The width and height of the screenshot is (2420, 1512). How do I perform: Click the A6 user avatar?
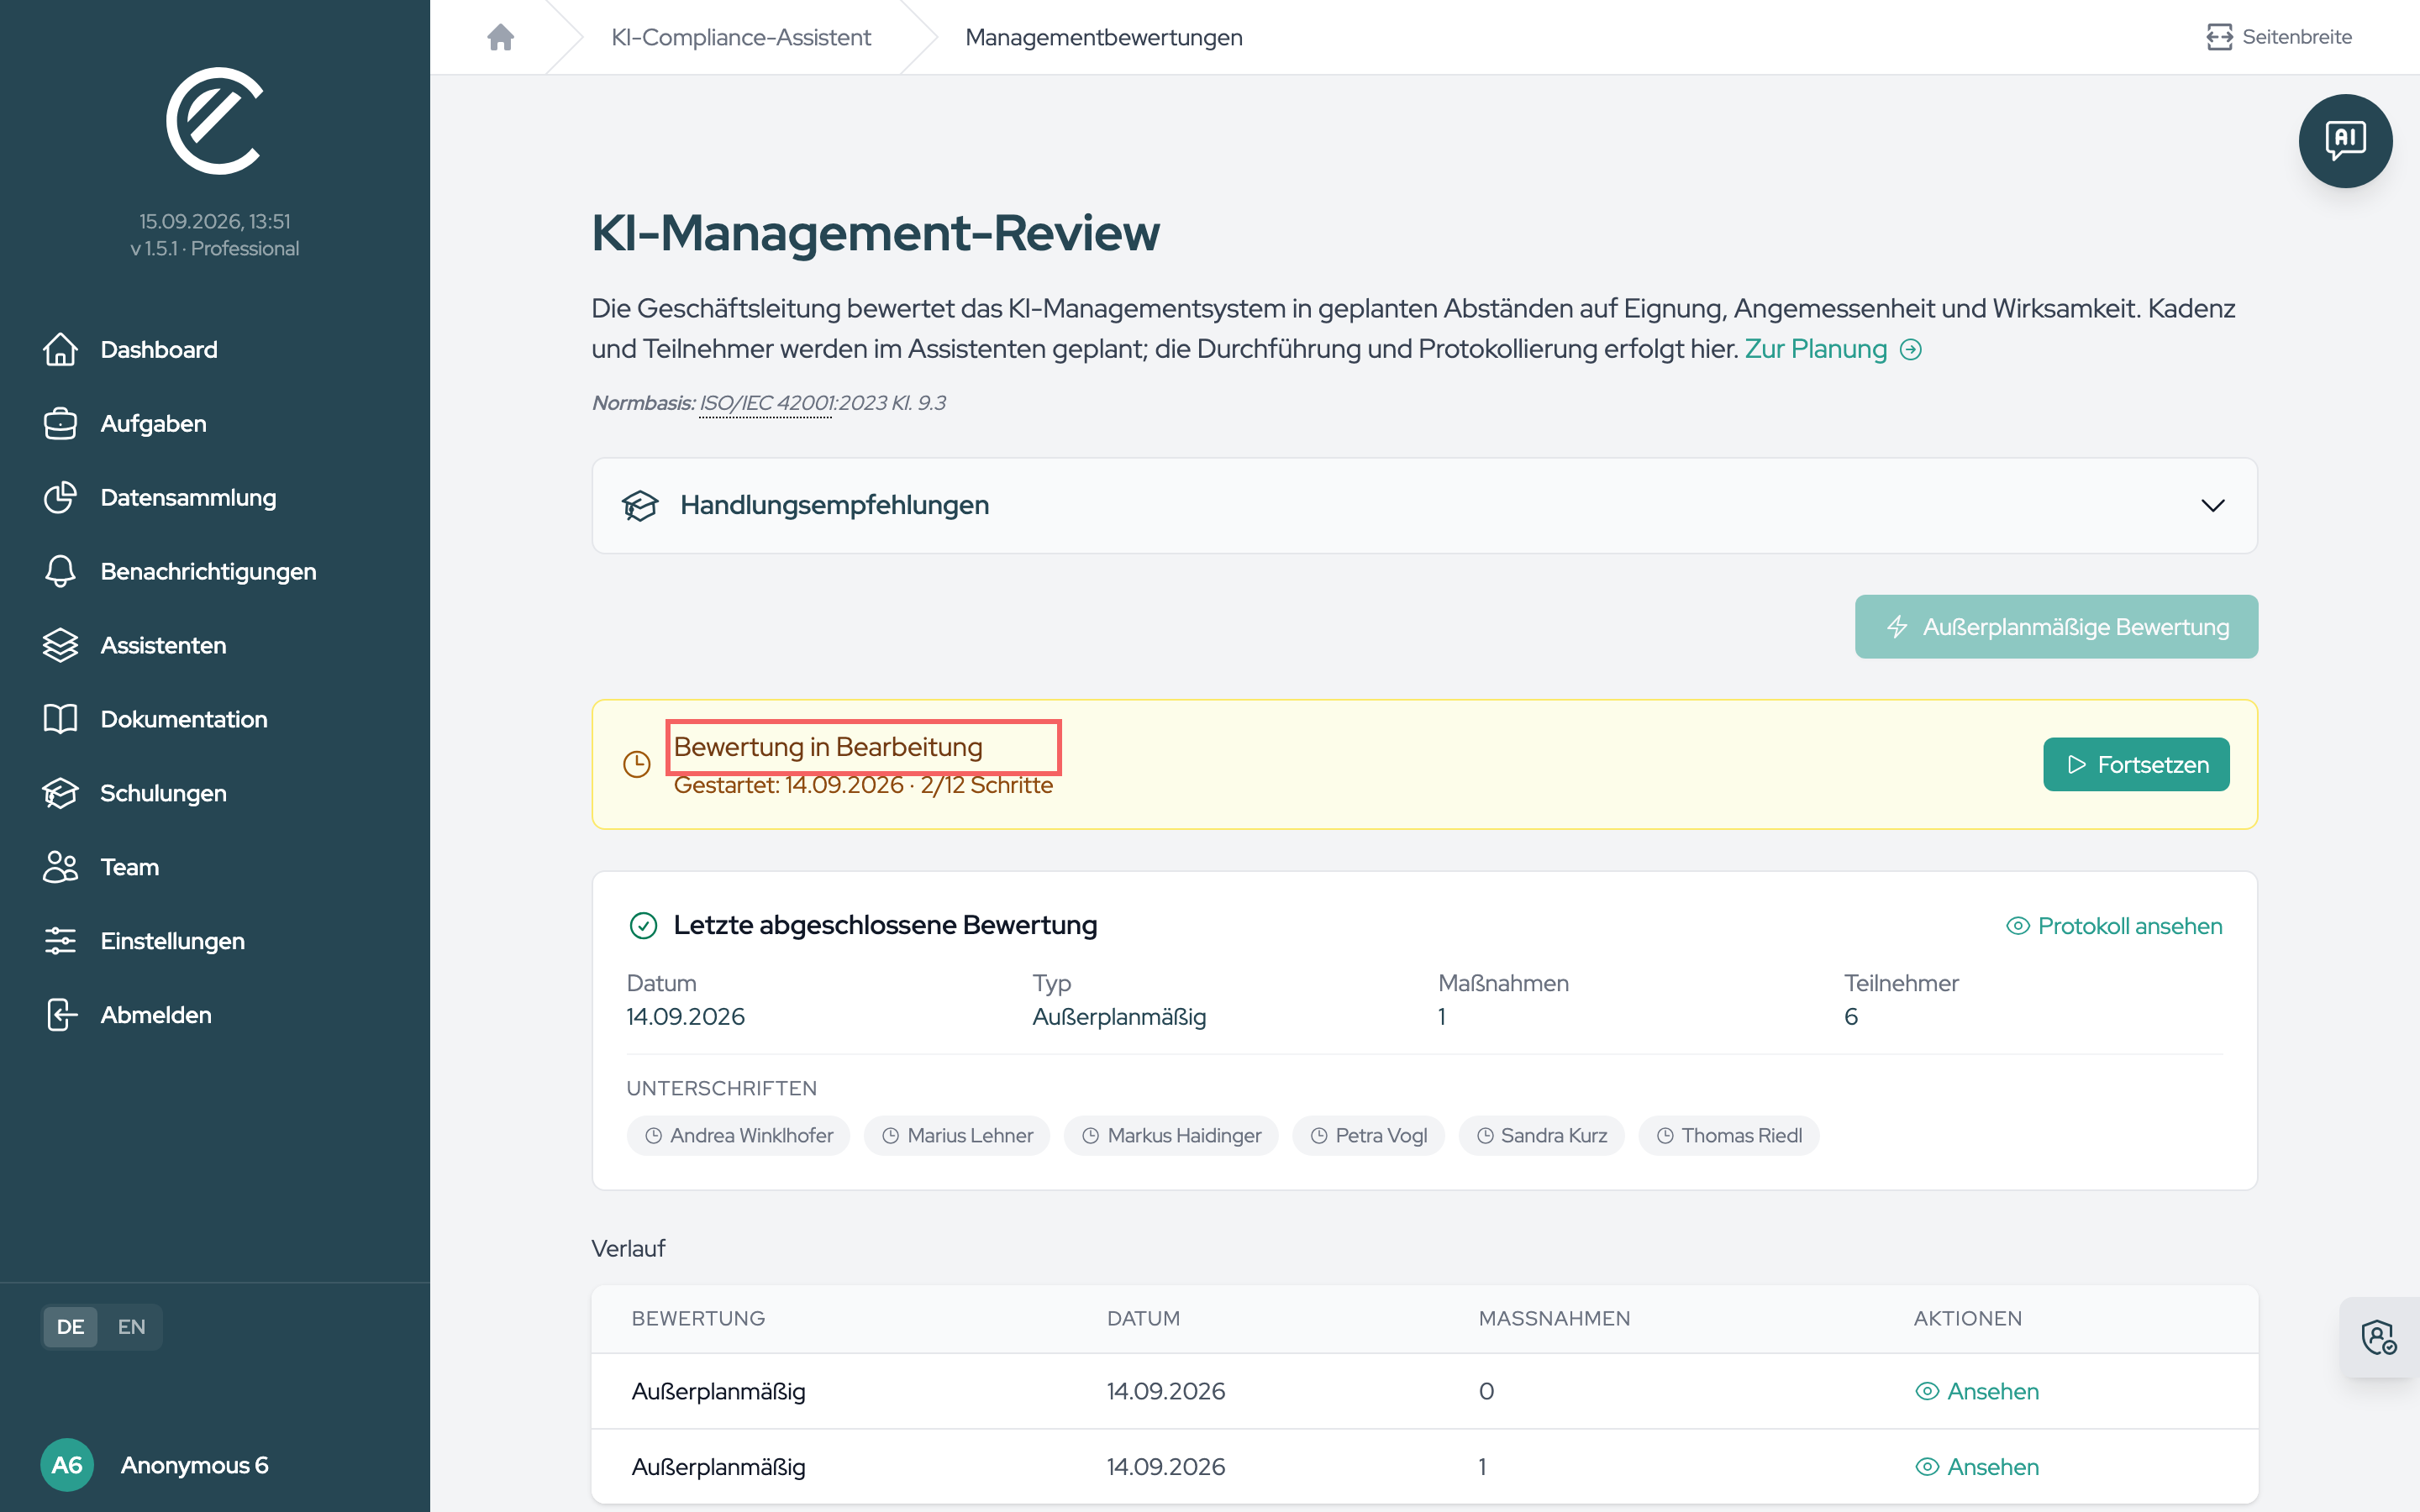click(67, 1464)
